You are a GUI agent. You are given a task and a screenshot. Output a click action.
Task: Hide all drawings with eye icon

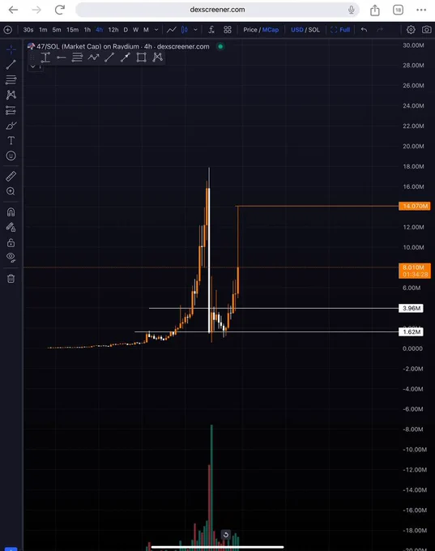pos(11,258)
